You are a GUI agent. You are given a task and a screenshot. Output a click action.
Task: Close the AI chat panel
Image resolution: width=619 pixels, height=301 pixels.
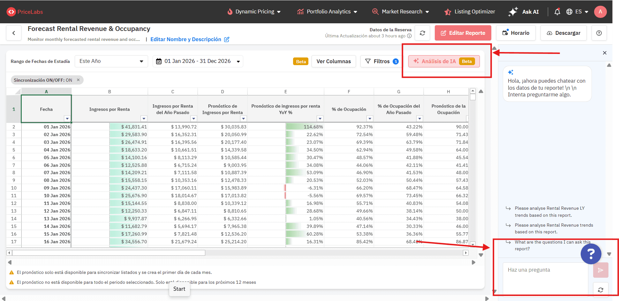[605, 53]
